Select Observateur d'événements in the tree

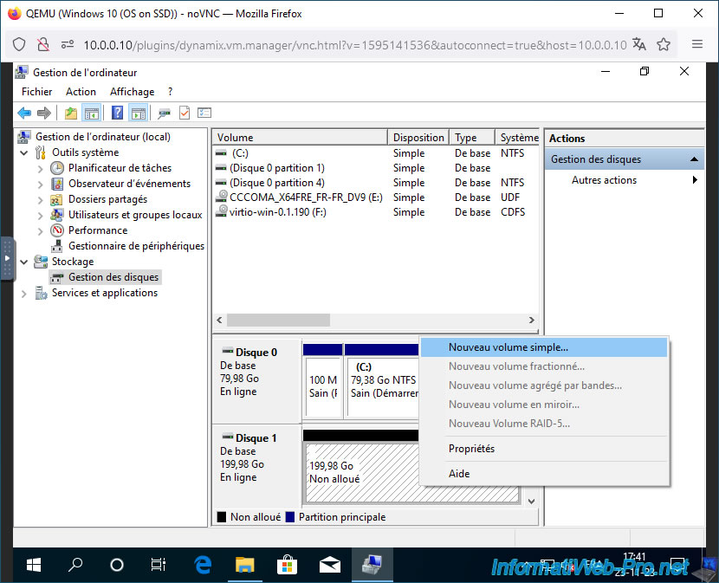coord(129,184)
